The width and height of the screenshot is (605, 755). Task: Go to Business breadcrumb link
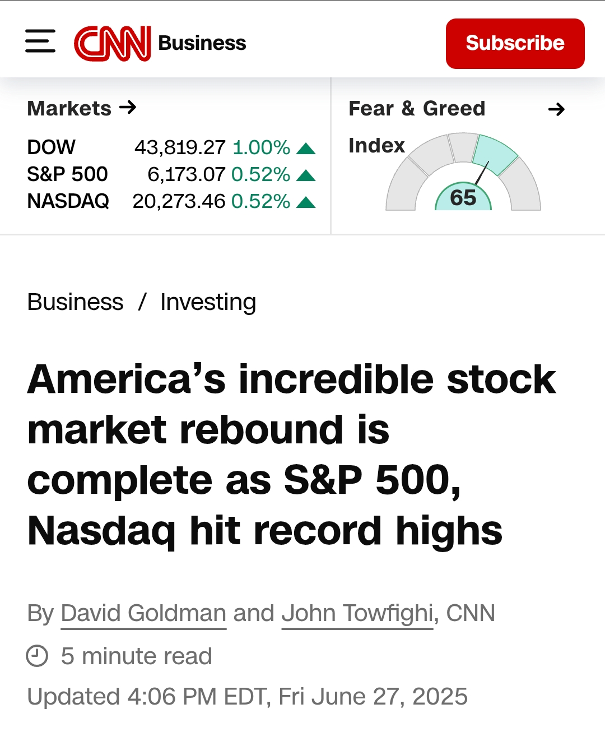pos(75,302)
